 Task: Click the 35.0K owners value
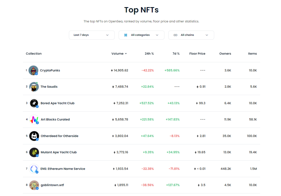point(227,136)
